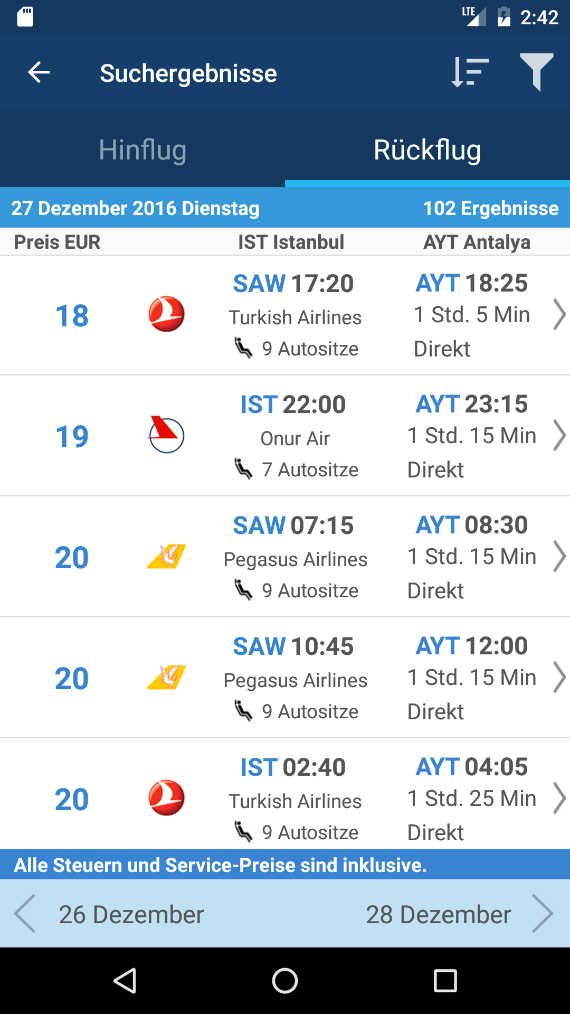Expand the 18 EUR SAW 17:20 flight
Viewport: 570px width, 1014px height.
coord(285,315)
